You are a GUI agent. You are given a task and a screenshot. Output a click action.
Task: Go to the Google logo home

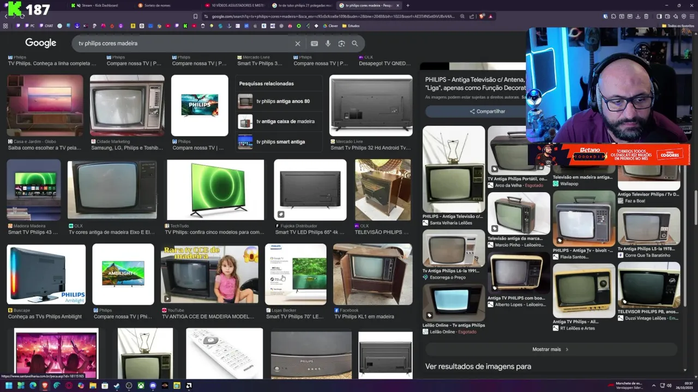tap(40, 43)
